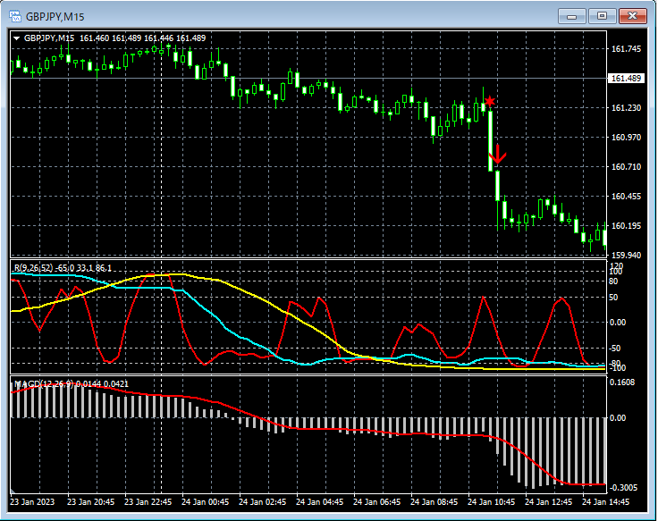Click the GBPJPY,M15 title bar text
The height and width of the screenshot is (521, 658).
(x=55, y=15)
